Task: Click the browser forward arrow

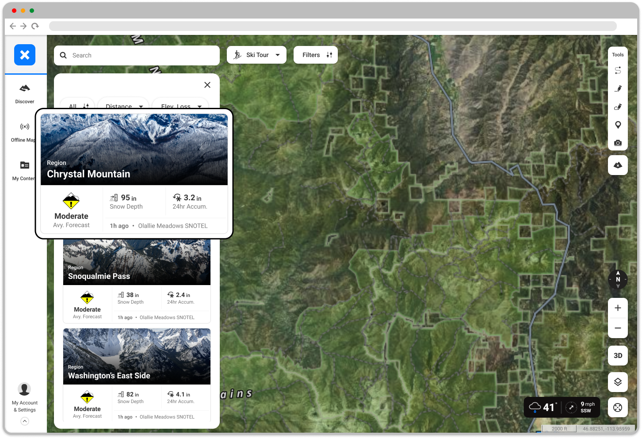Action: [23, 26]
